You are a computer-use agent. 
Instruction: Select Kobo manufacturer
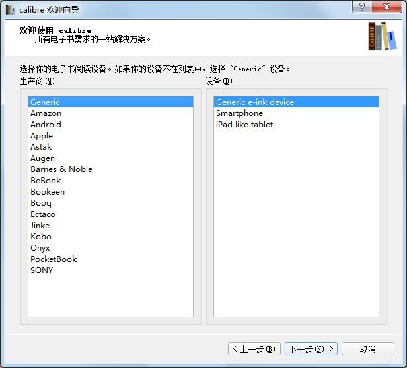pyautogui.click(x=110, y=236)
